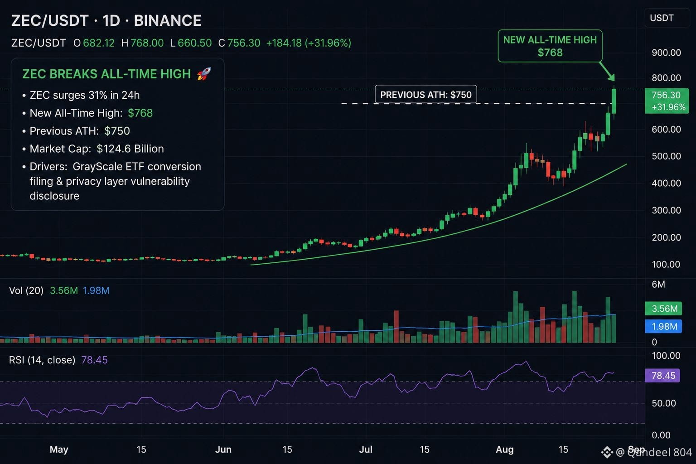Click 100.00 on the price scale below 200.00
The height and width of the screenshot is (464, 696).
[x=666, y=264]
